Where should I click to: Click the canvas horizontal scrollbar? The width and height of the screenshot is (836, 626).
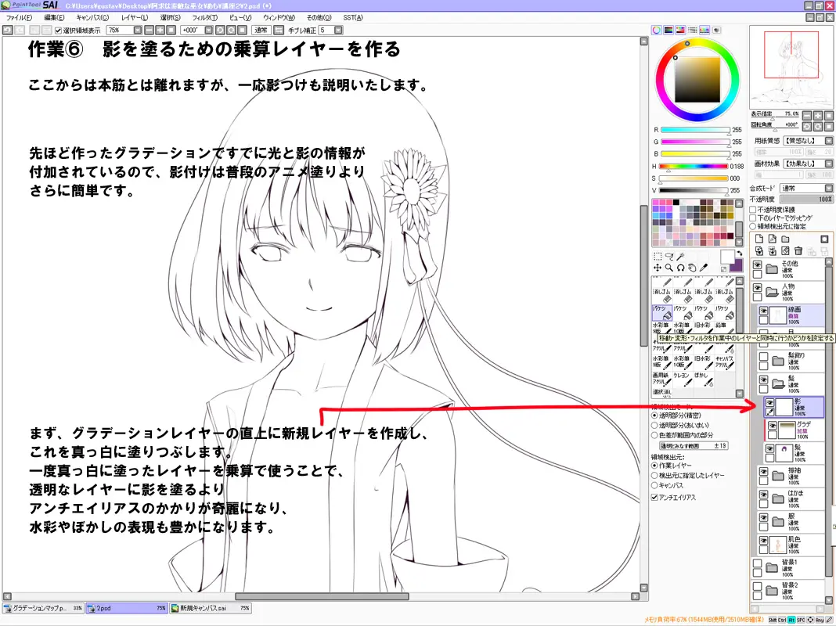[x=322, y=597]
